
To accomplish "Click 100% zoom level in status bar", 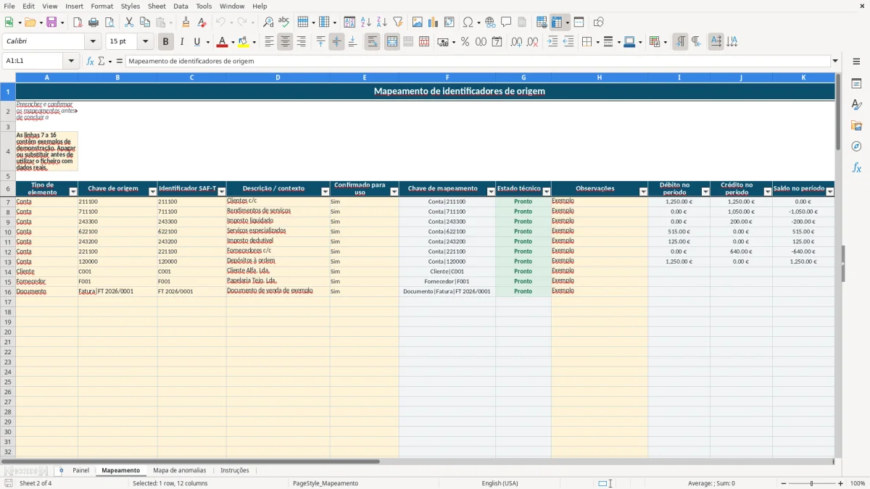I will click(x=858, y=483).
